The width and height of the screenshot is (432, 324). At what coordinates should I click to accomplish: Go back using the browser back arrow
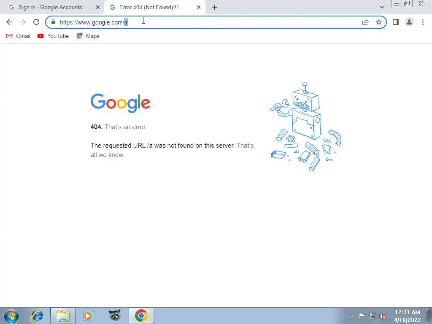pyautogui.click(x=9, y=22)
